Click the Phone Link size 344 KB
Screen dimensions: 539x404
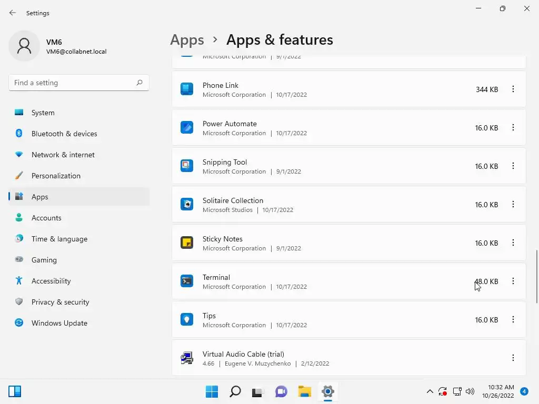pos(487,89)
